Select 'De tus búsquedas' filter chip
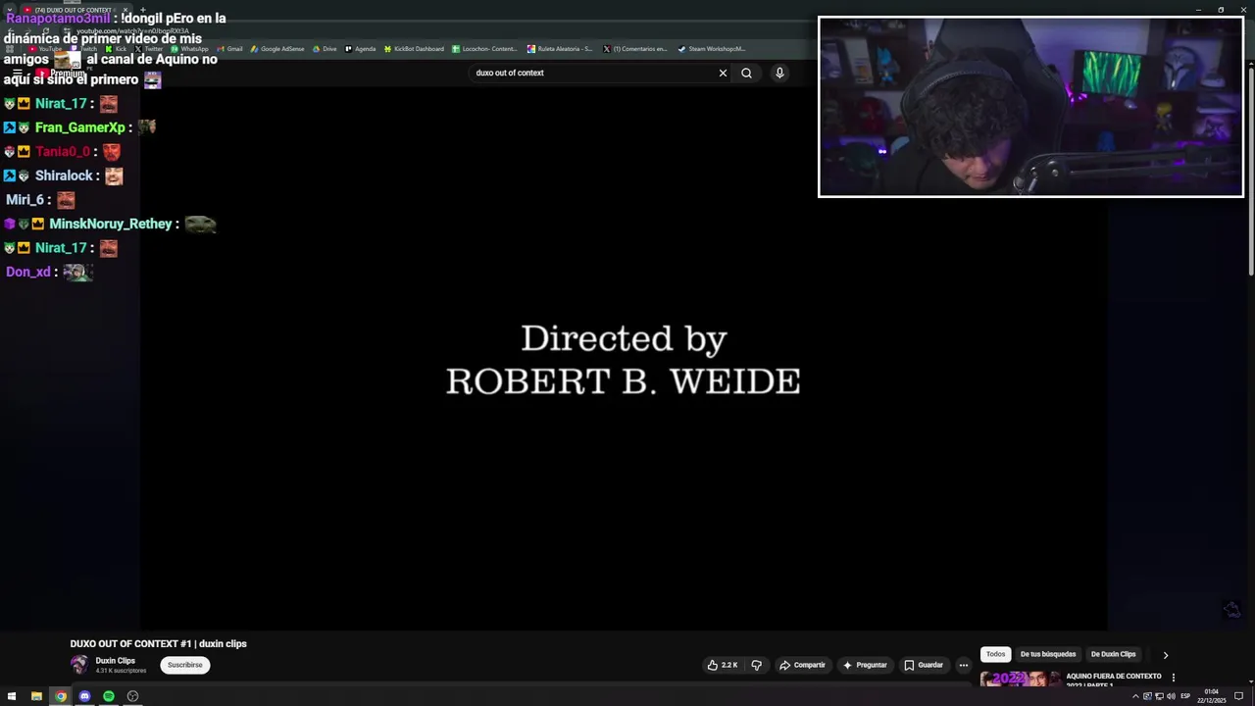 (1048, 654)
